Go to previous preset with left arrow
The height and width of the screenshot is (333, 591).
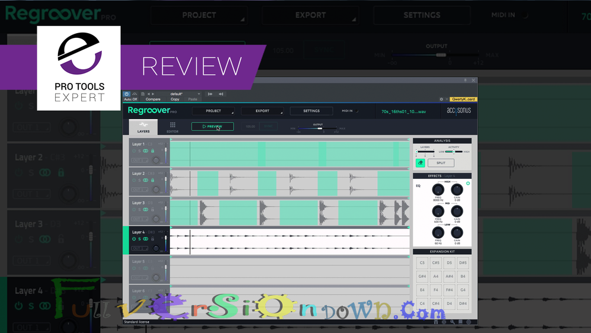pyautogui.click(x=149, y=94)
